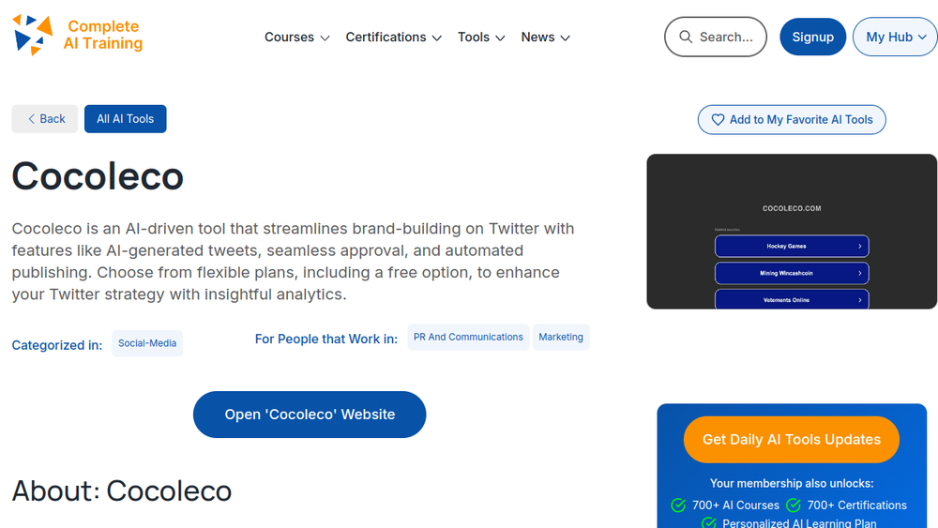Click the green check beside 700+ AI Courses
Screen dimensions: 938x528
click(x=678, y=505)
